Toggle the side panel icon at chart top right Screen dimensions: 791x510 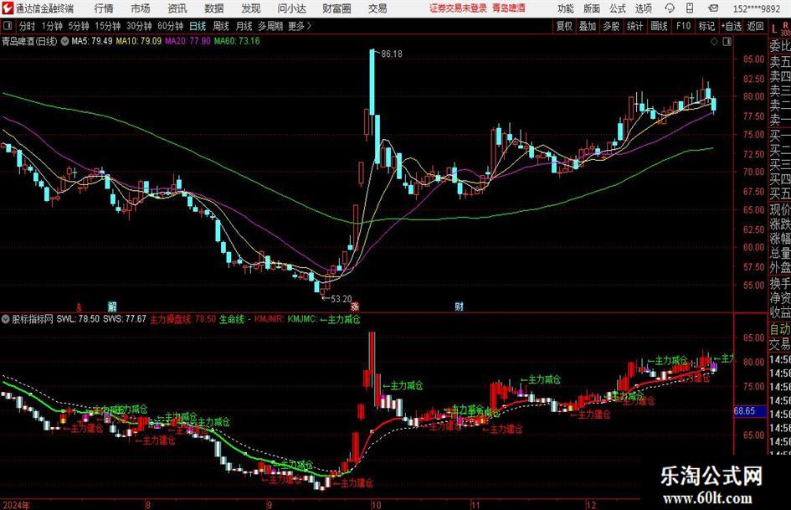click(727, 42)
